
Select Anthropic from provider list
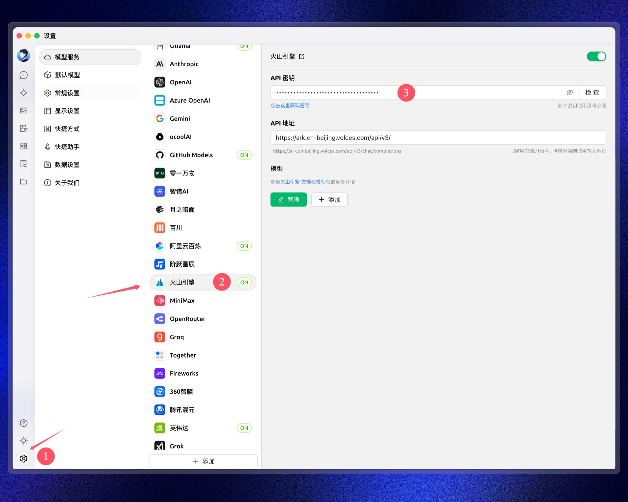click(184, 64)
